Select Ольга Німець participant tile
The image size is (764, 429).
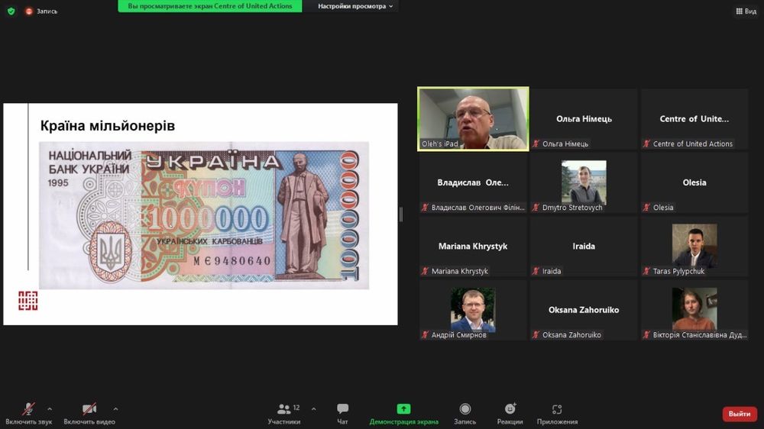[584, 119]
